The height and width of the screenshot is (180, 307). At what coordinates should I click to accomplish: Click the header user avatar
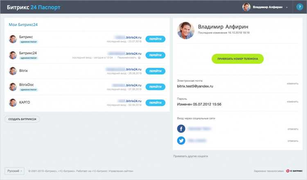pos(246,7)
